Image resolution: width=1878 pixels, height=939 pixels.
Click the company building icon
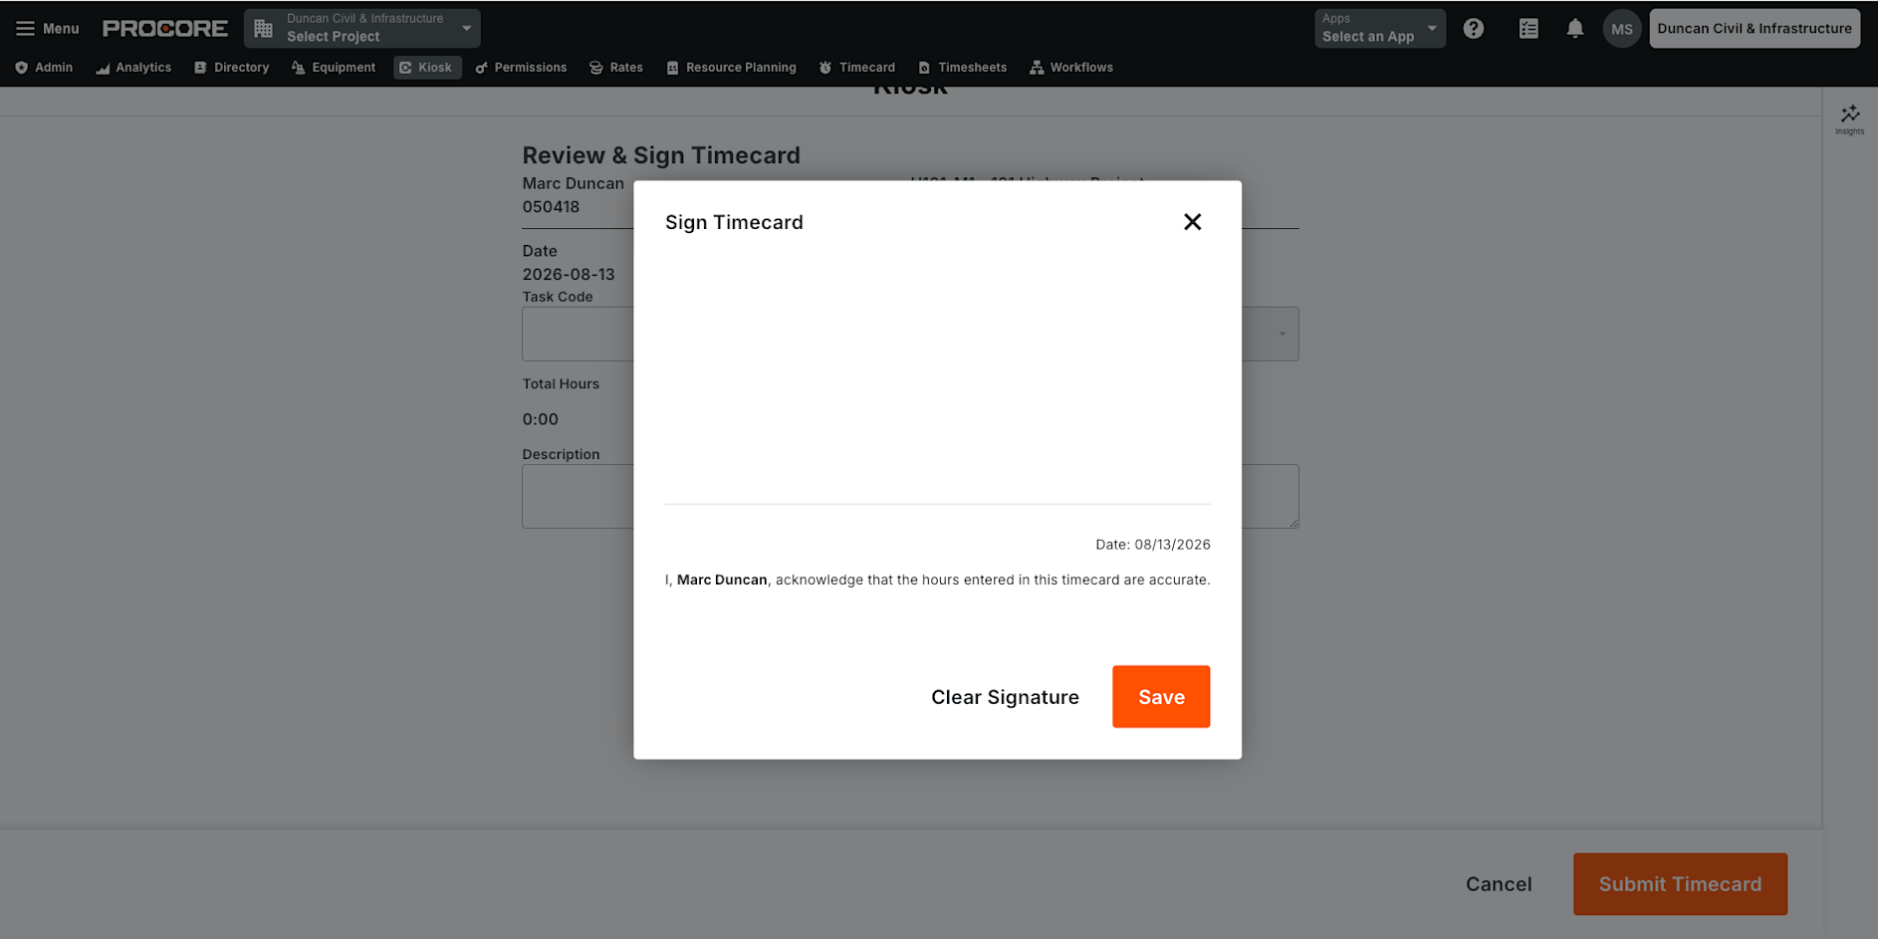coord(263,29)
